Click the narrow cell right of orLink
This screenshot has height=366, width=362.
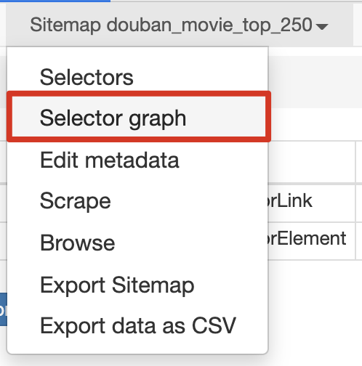(359, 203)
